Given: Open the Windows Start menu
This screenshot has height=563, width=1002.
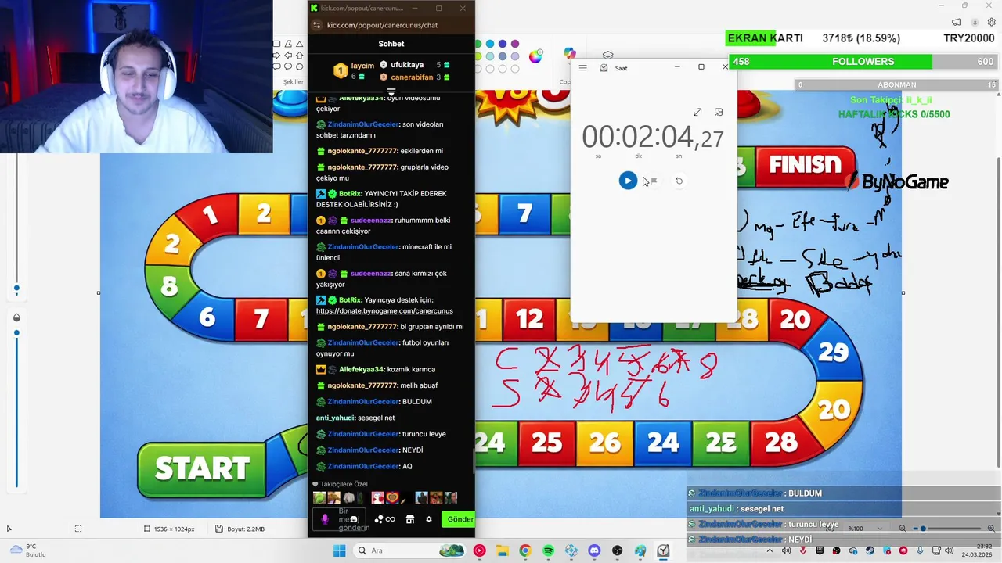Looking at the screenshot, I should click(339, 550).
